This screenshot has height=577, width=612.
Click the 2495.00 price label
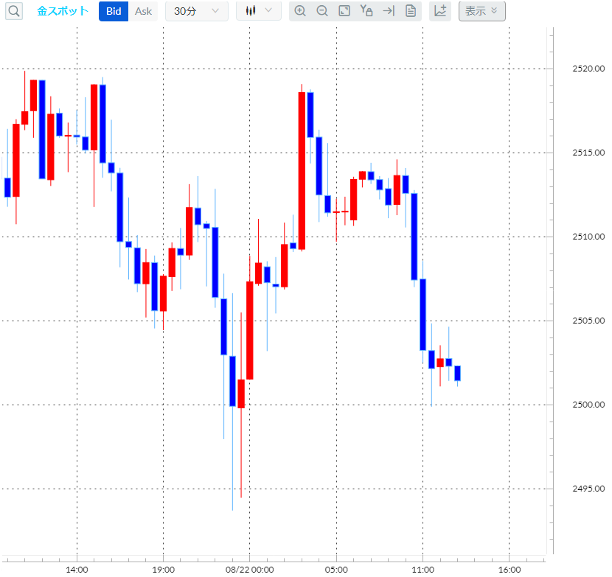coord(588,489)
